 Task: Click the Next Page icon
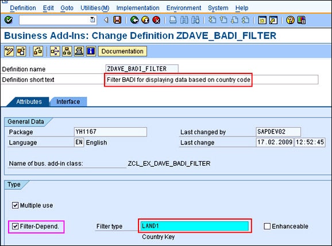tap(234, 20)
